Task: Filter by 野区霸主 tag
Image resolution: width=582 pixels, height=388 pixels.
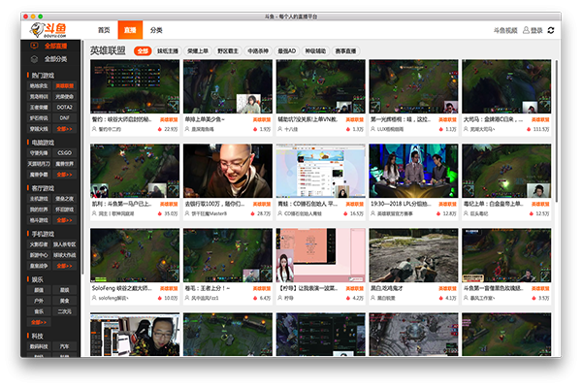Action: click(x=228, y=50)
